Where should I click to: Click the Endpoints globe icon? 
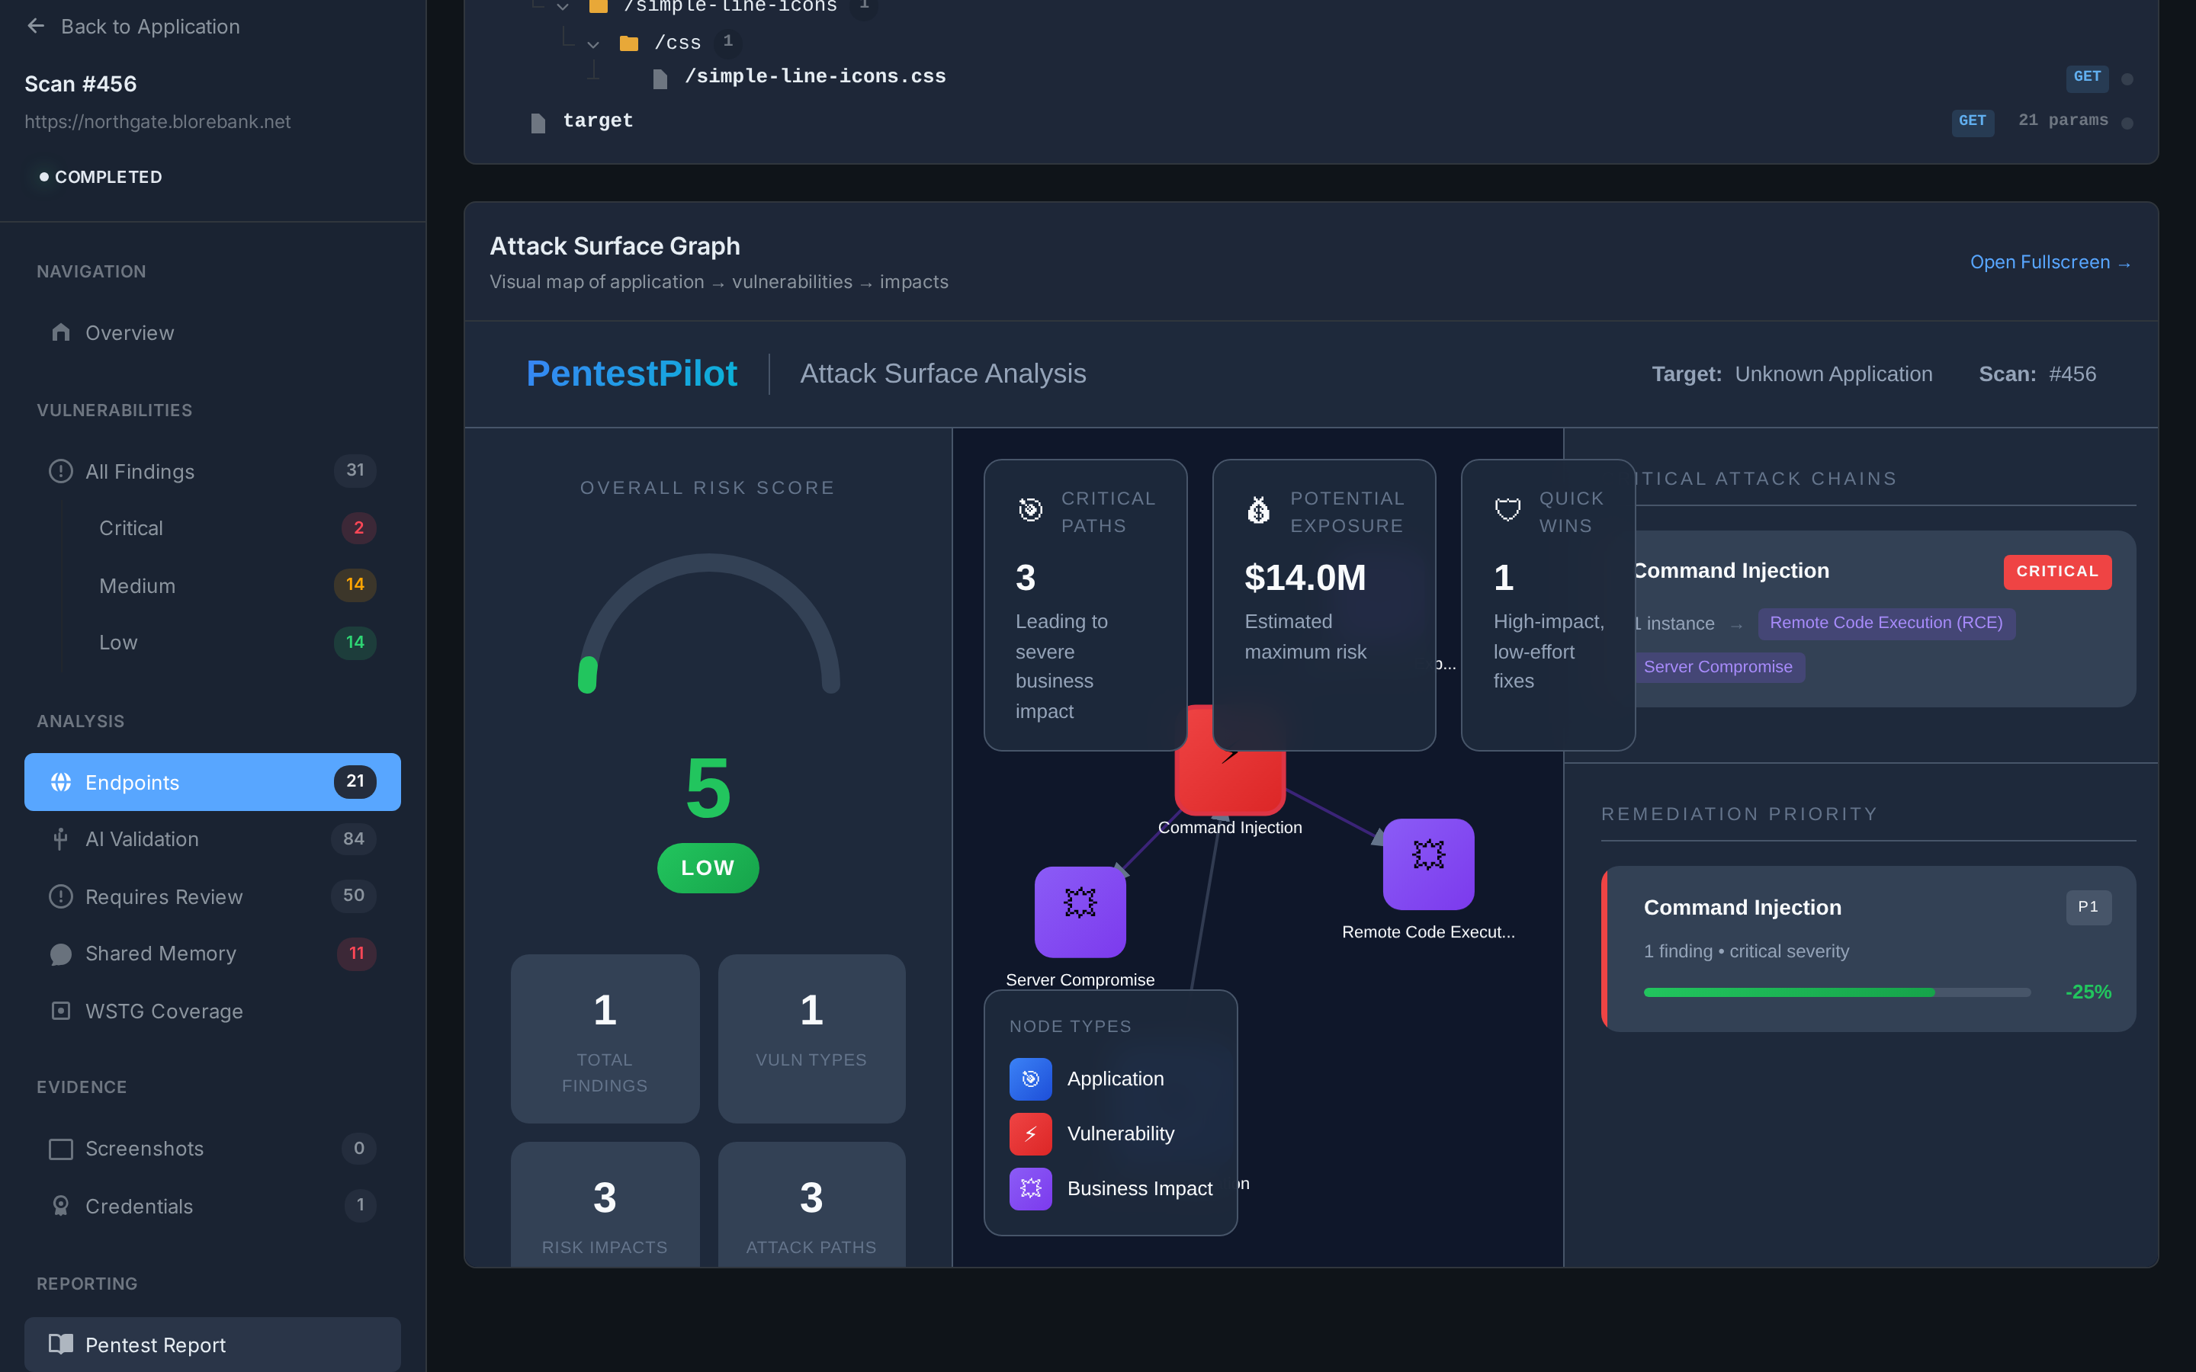(61, 782)
